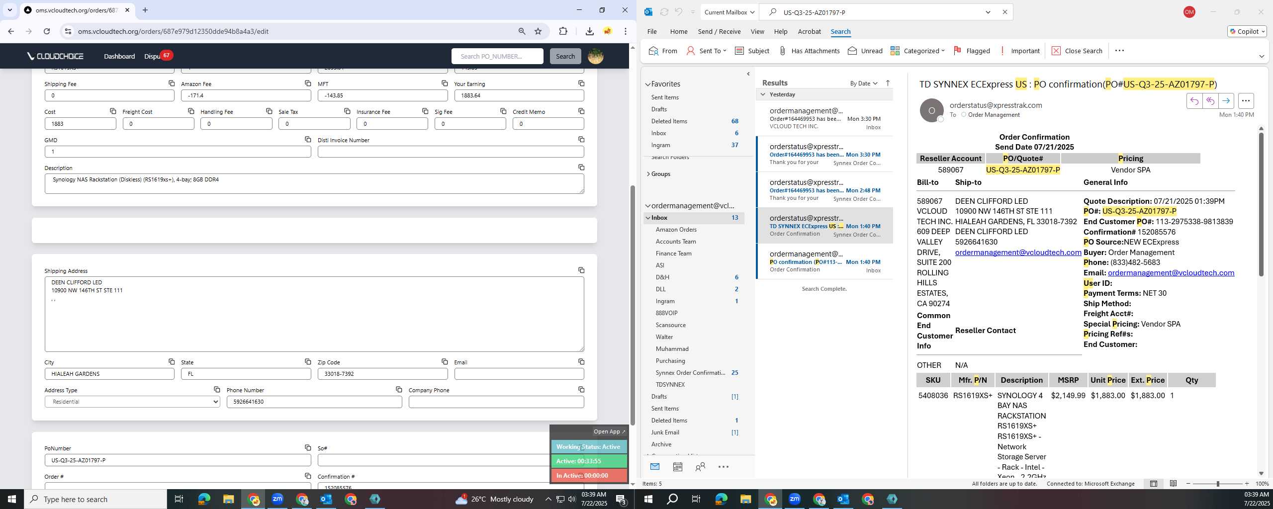Open Dashboard in CloudChoice nav
Image resolution: width=1273 pixels, height=509 pixels.
119,56
